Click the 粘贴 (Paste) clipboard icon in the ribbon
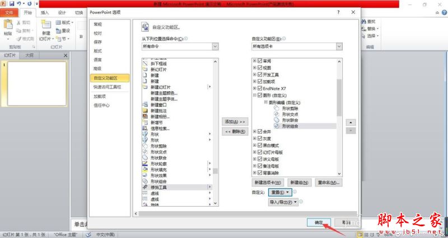This screenshot has width=448, height=238. 8,25
